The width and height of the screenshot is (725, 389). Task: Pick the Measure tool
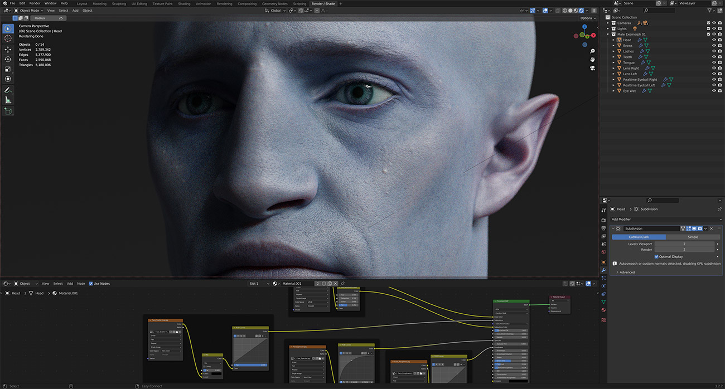click(8, 100)
